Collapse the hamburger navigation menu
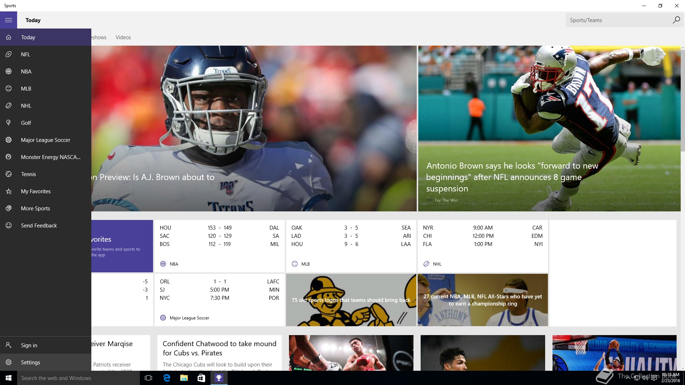Screen dimensions: 685x385 (x=9, y=20)
